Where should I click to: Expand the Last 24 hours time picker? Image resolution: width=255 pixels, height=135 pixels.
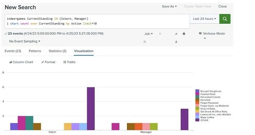[x=204, y=19]
